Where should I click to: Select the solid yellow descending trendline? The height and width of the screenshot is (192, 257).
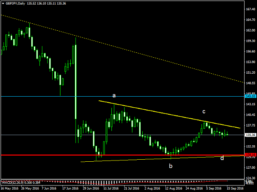pos(169,115)
